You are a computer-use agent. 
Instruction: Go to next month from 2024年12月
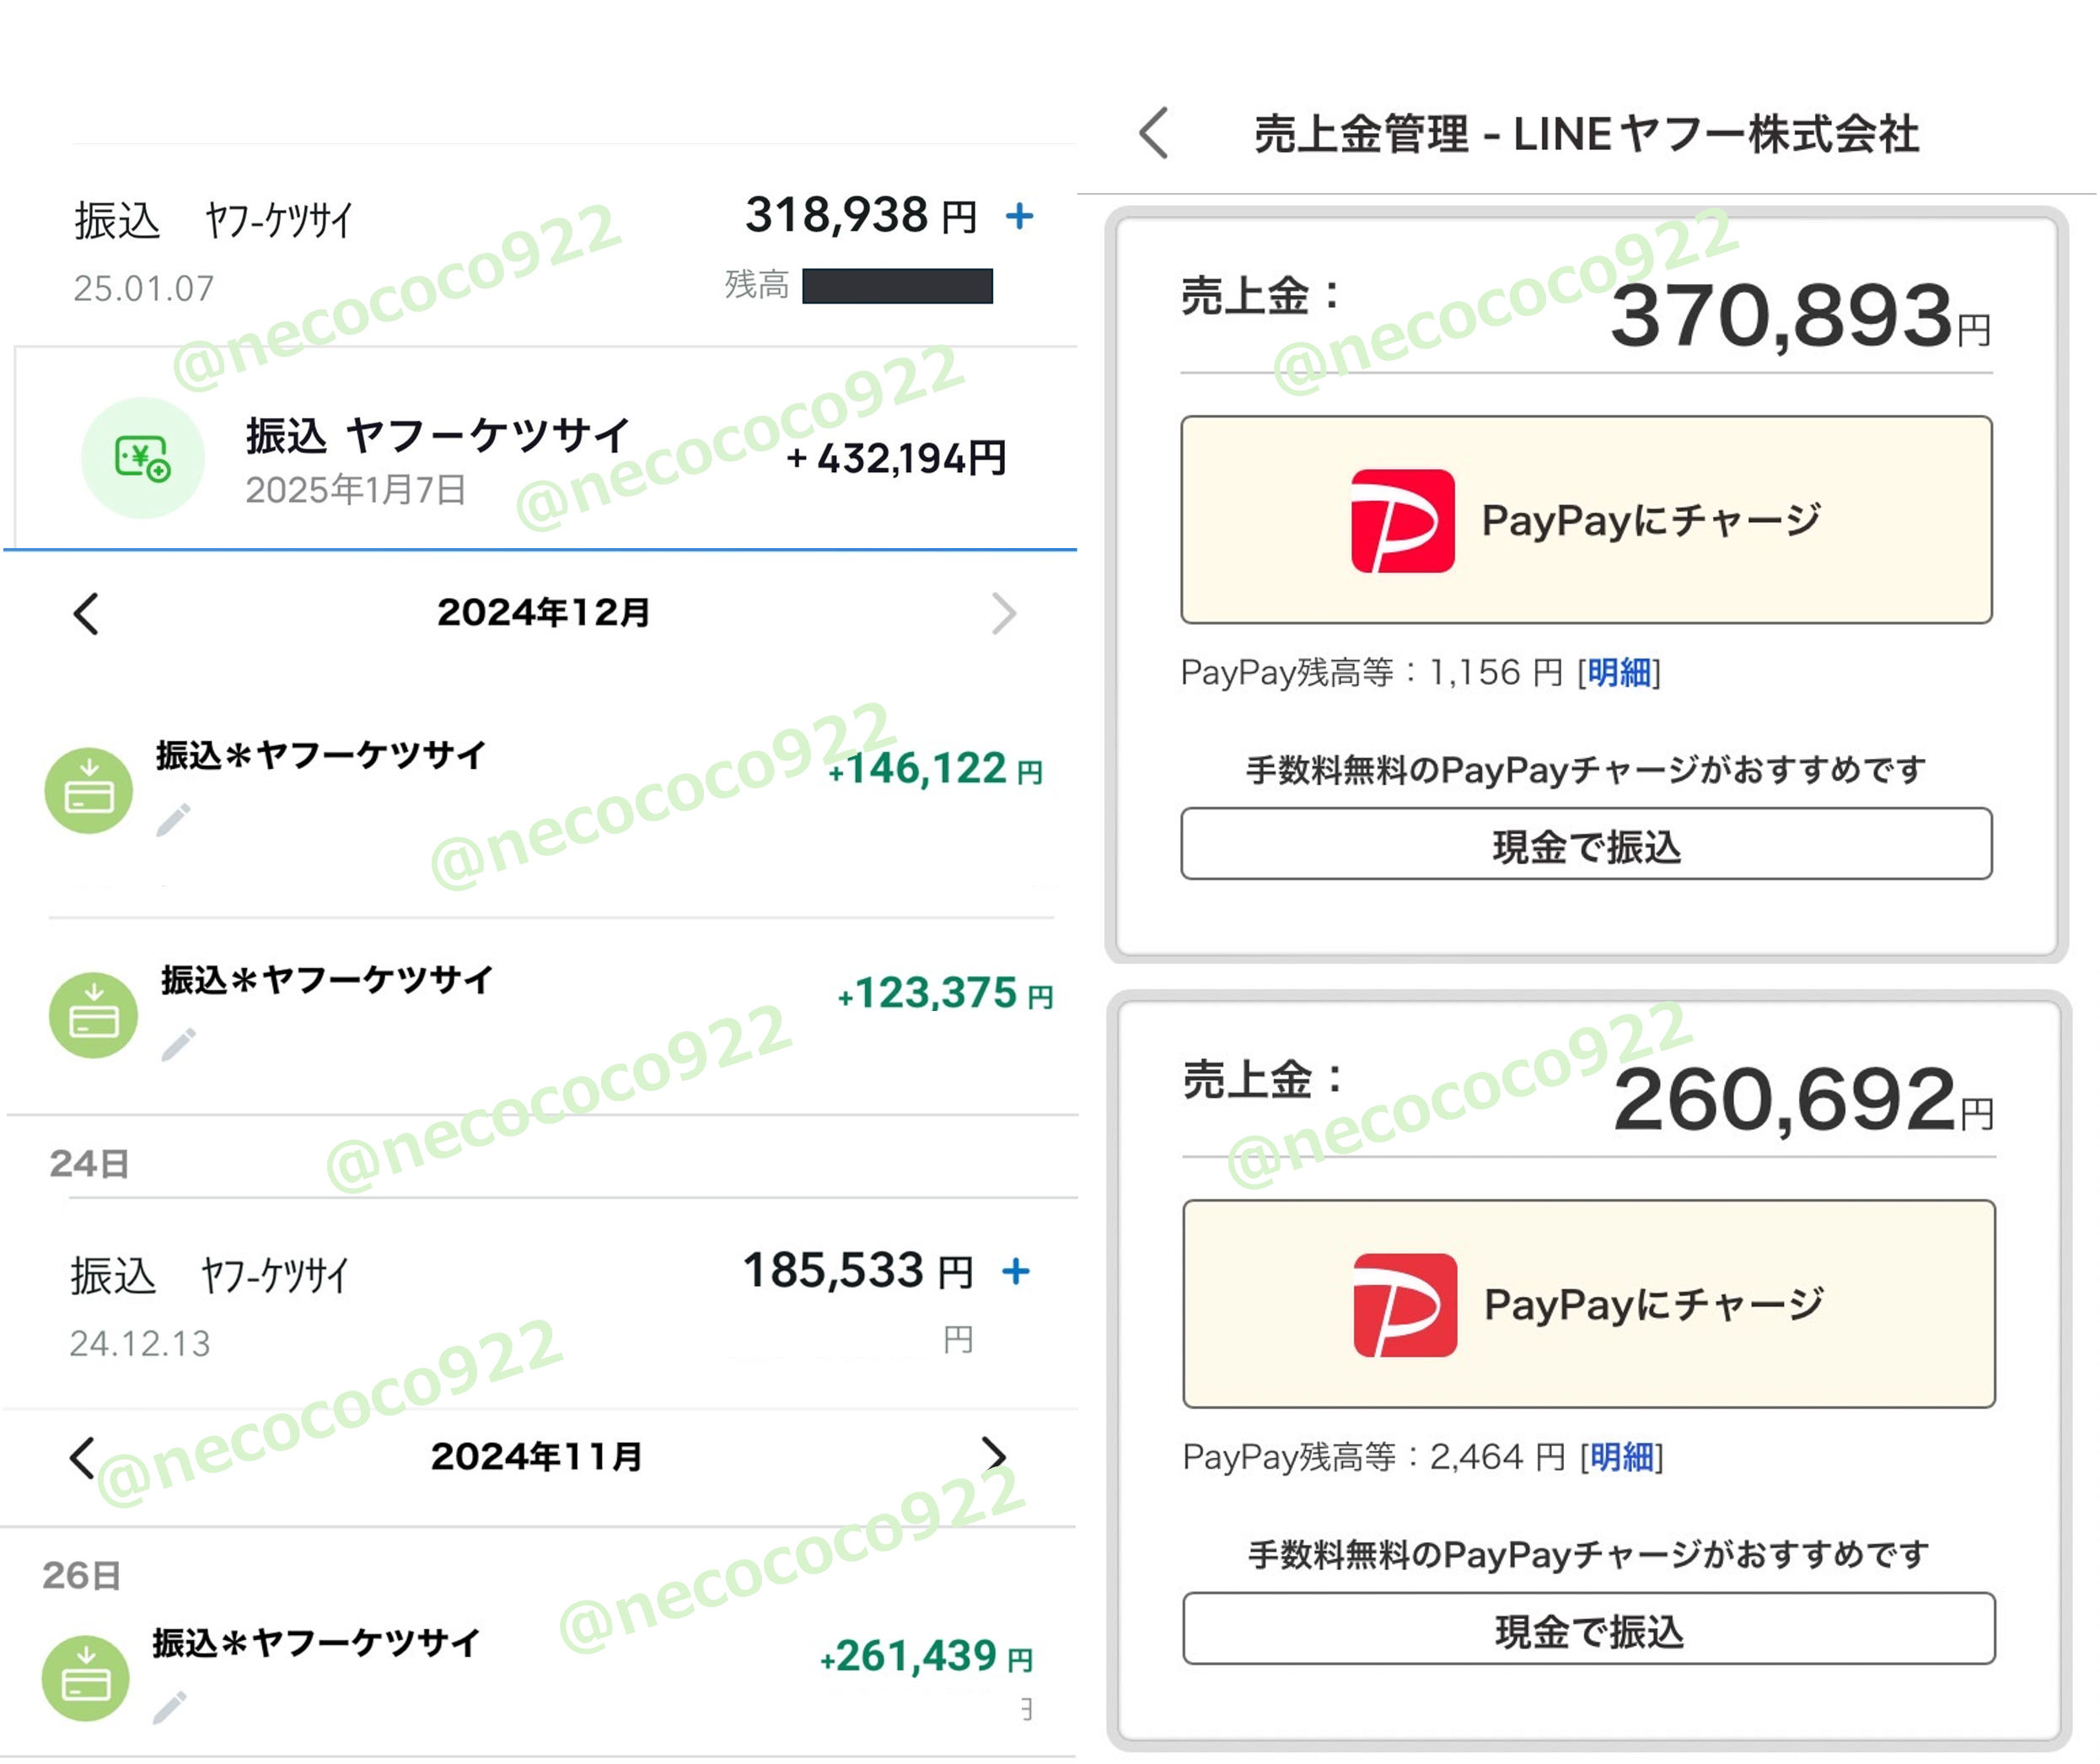tap(1003, 614)
